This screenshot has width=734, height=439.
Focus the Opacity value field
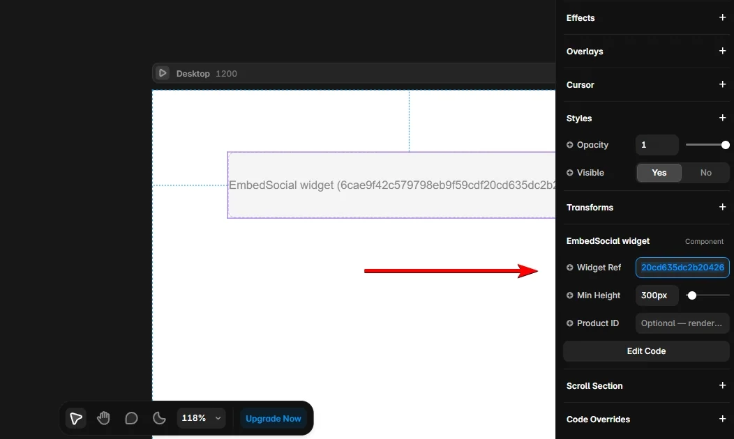click(657, 145)
